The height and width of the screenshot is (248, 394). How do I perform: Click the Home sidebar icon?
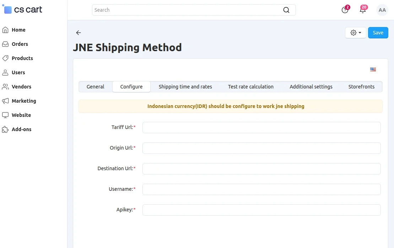[x=5, y=30]
